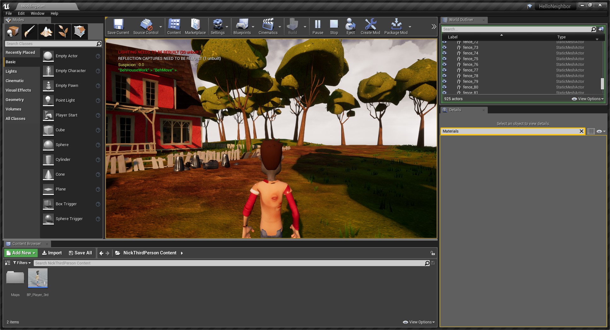
Task: Open the Content browser toolbar icon
Action: pyautogui.click(x=174, y=26)
